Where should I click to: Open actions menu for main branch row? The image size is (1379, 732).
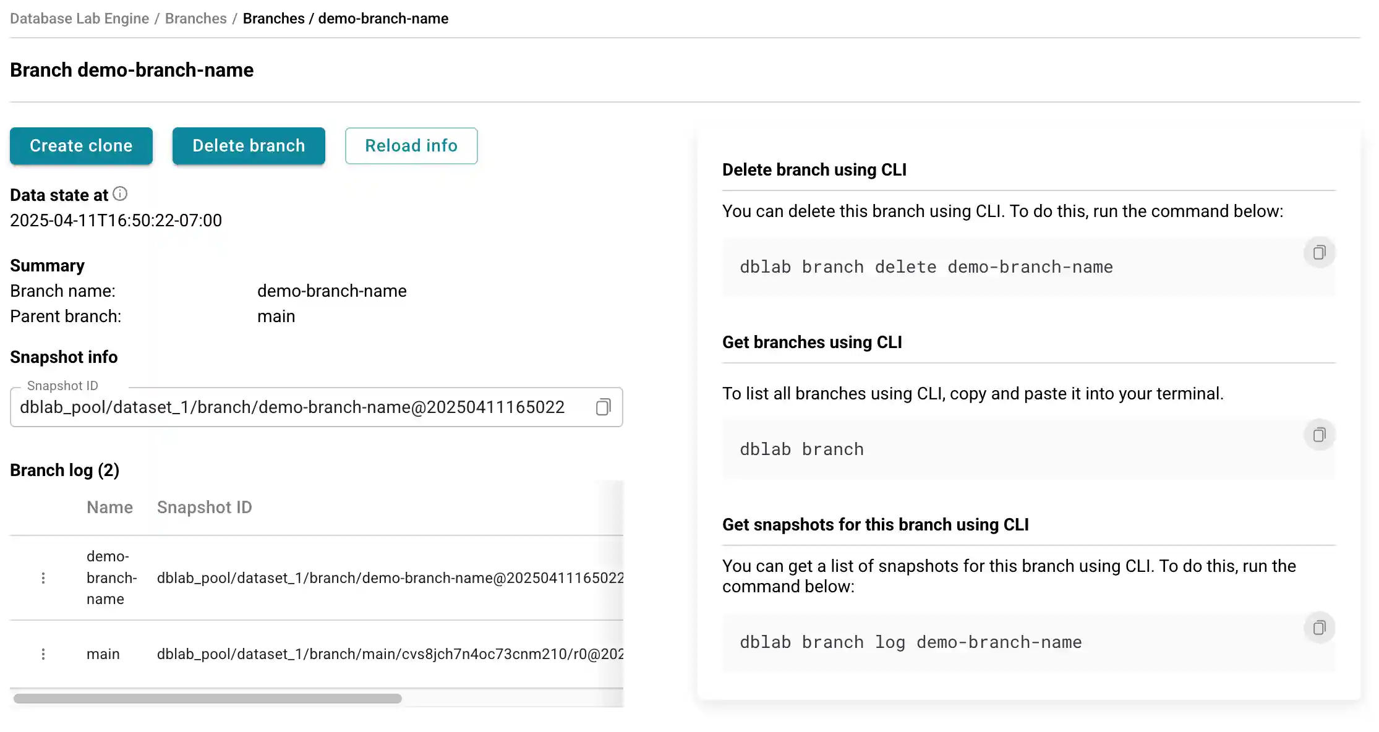point(43,653)
